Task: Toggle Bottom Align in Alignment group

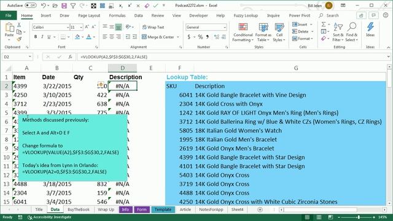Action: coord(119,27)
